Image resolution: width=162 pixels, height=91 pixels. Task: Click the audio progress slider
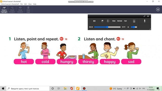tap(107, 27)
